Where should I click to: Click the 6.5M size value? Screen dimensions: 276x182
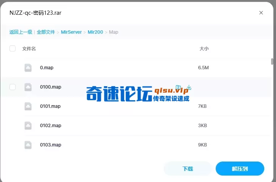tap(203, 68)
